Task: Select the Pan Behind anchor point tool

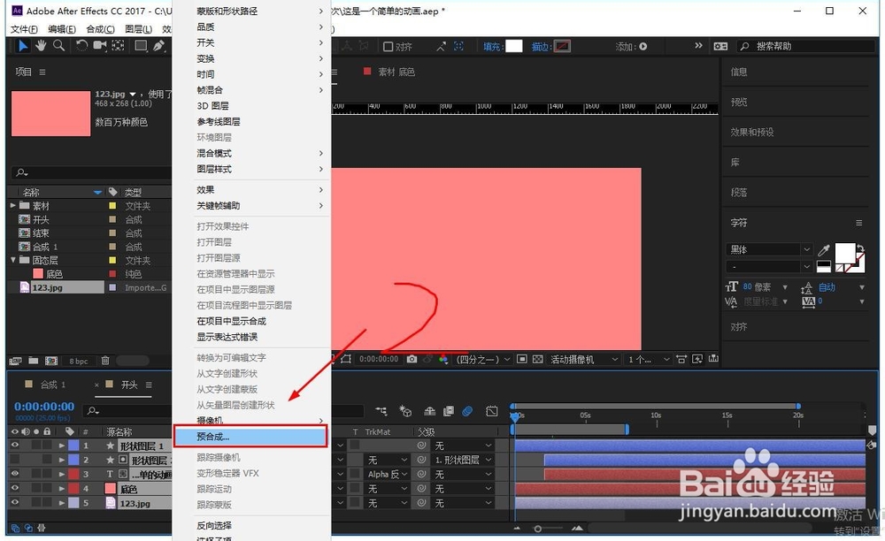Action: [x=118, y=46]
